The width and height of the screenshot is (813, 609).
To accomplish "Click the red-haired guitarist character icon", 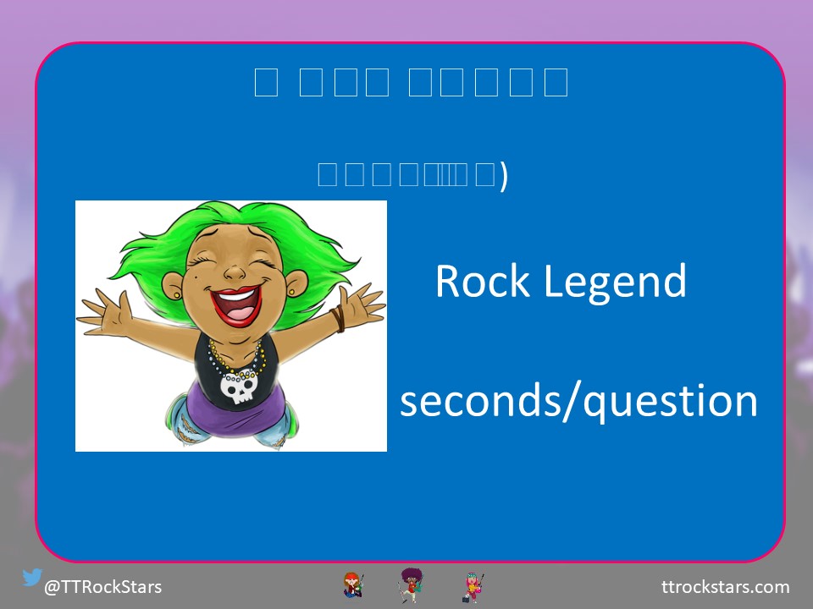I will click(x=353, y=585).
